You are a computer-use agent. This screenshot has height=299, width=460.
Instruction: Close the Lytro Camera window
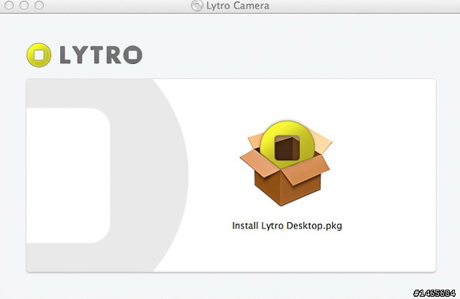9,5
